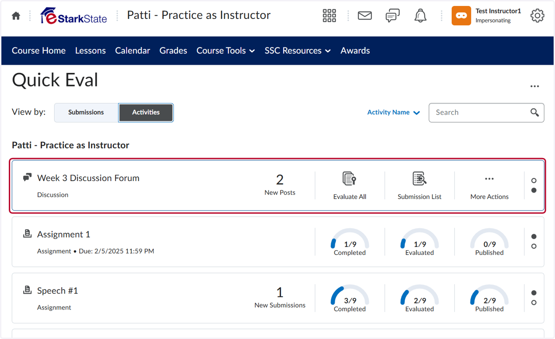Open the Speech #1 activity

[x=58, y=291]
